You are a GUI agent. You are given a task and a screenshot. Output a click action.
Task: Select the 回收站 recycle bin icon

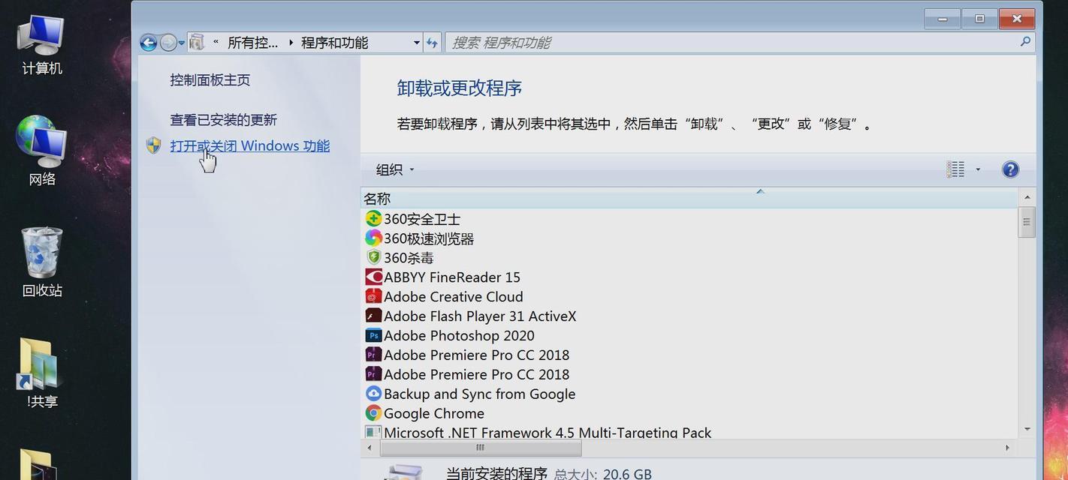point(41,261)
